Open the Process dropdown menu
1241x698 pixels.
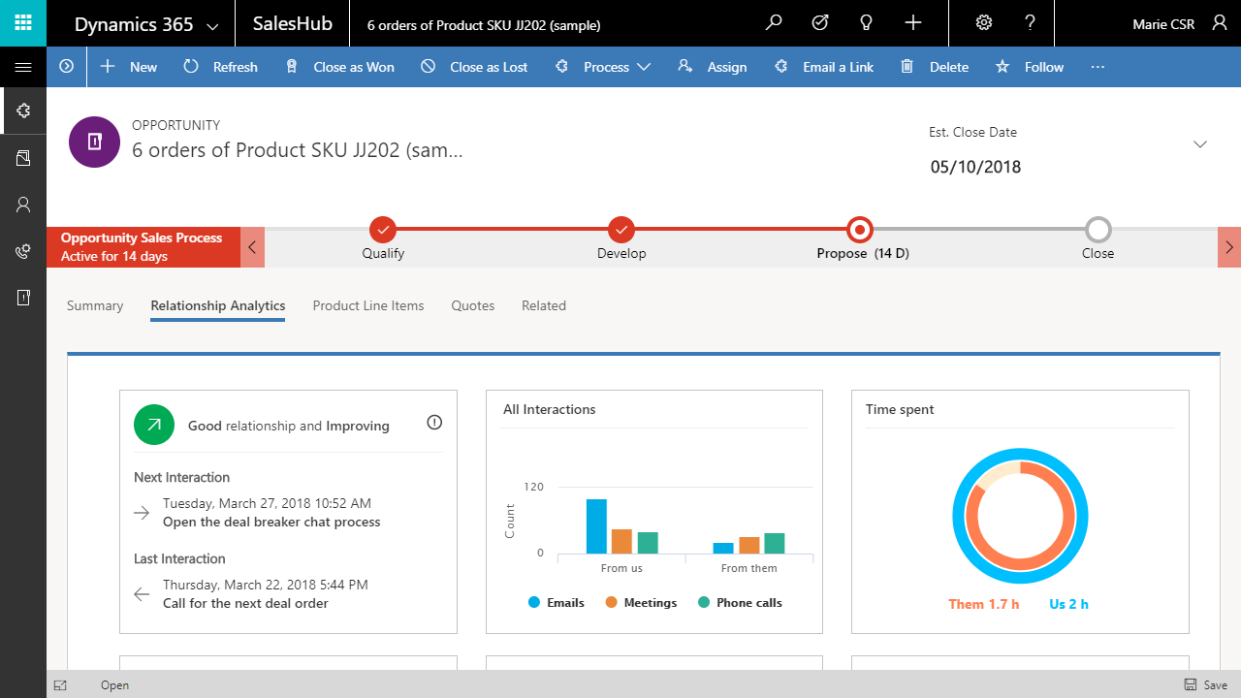606,67
